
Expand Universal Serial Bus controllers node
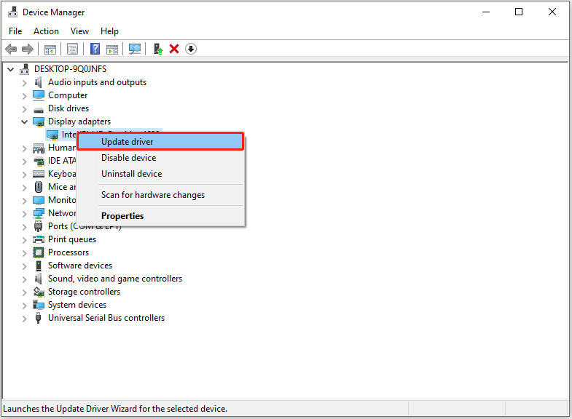[x=25, y=318]
